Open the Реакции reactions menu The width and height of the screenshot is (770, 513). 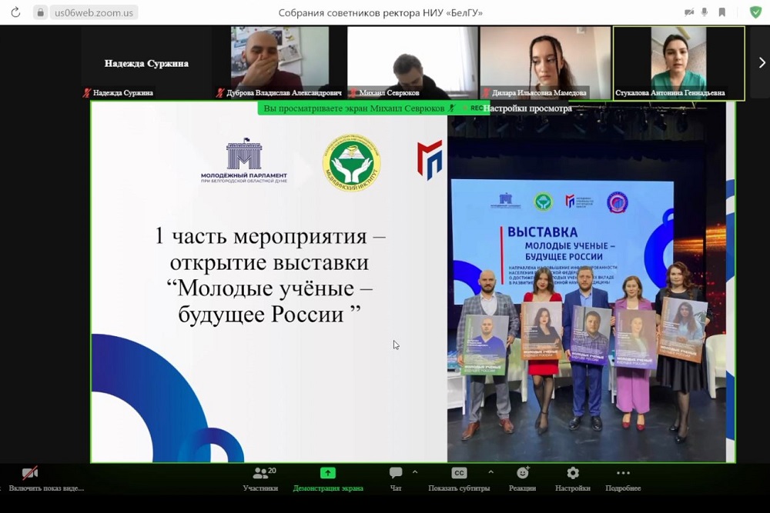pyautogui.click(x=523, y=477)
